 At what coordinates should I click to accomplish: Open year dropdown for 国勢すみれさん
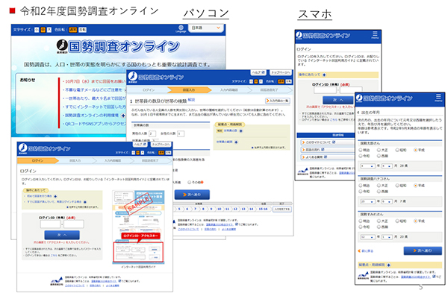[367, 237]
